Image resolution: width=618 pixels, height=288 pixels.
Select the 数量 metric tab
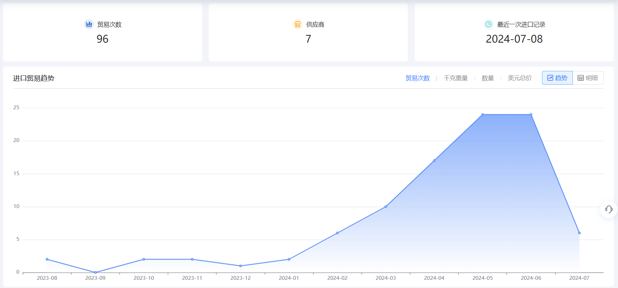coord(488,78)
